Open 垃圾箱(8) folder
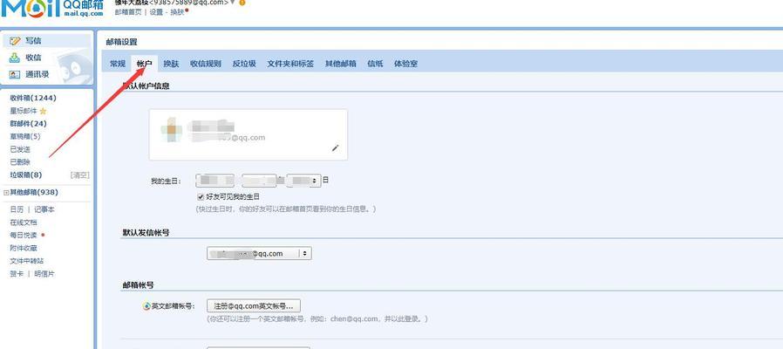The image size is (783, 349). click(x=26, y=175)
